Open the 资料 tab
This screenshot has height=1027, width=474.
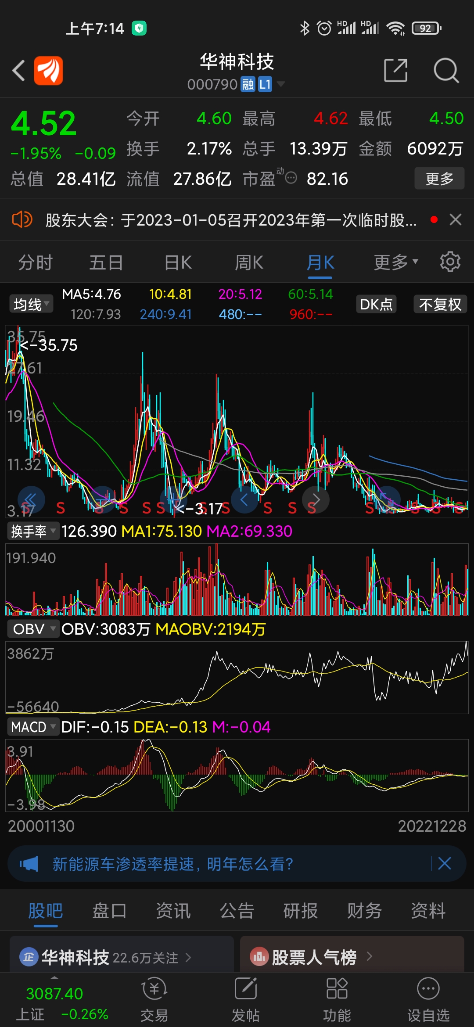[428, 911]
